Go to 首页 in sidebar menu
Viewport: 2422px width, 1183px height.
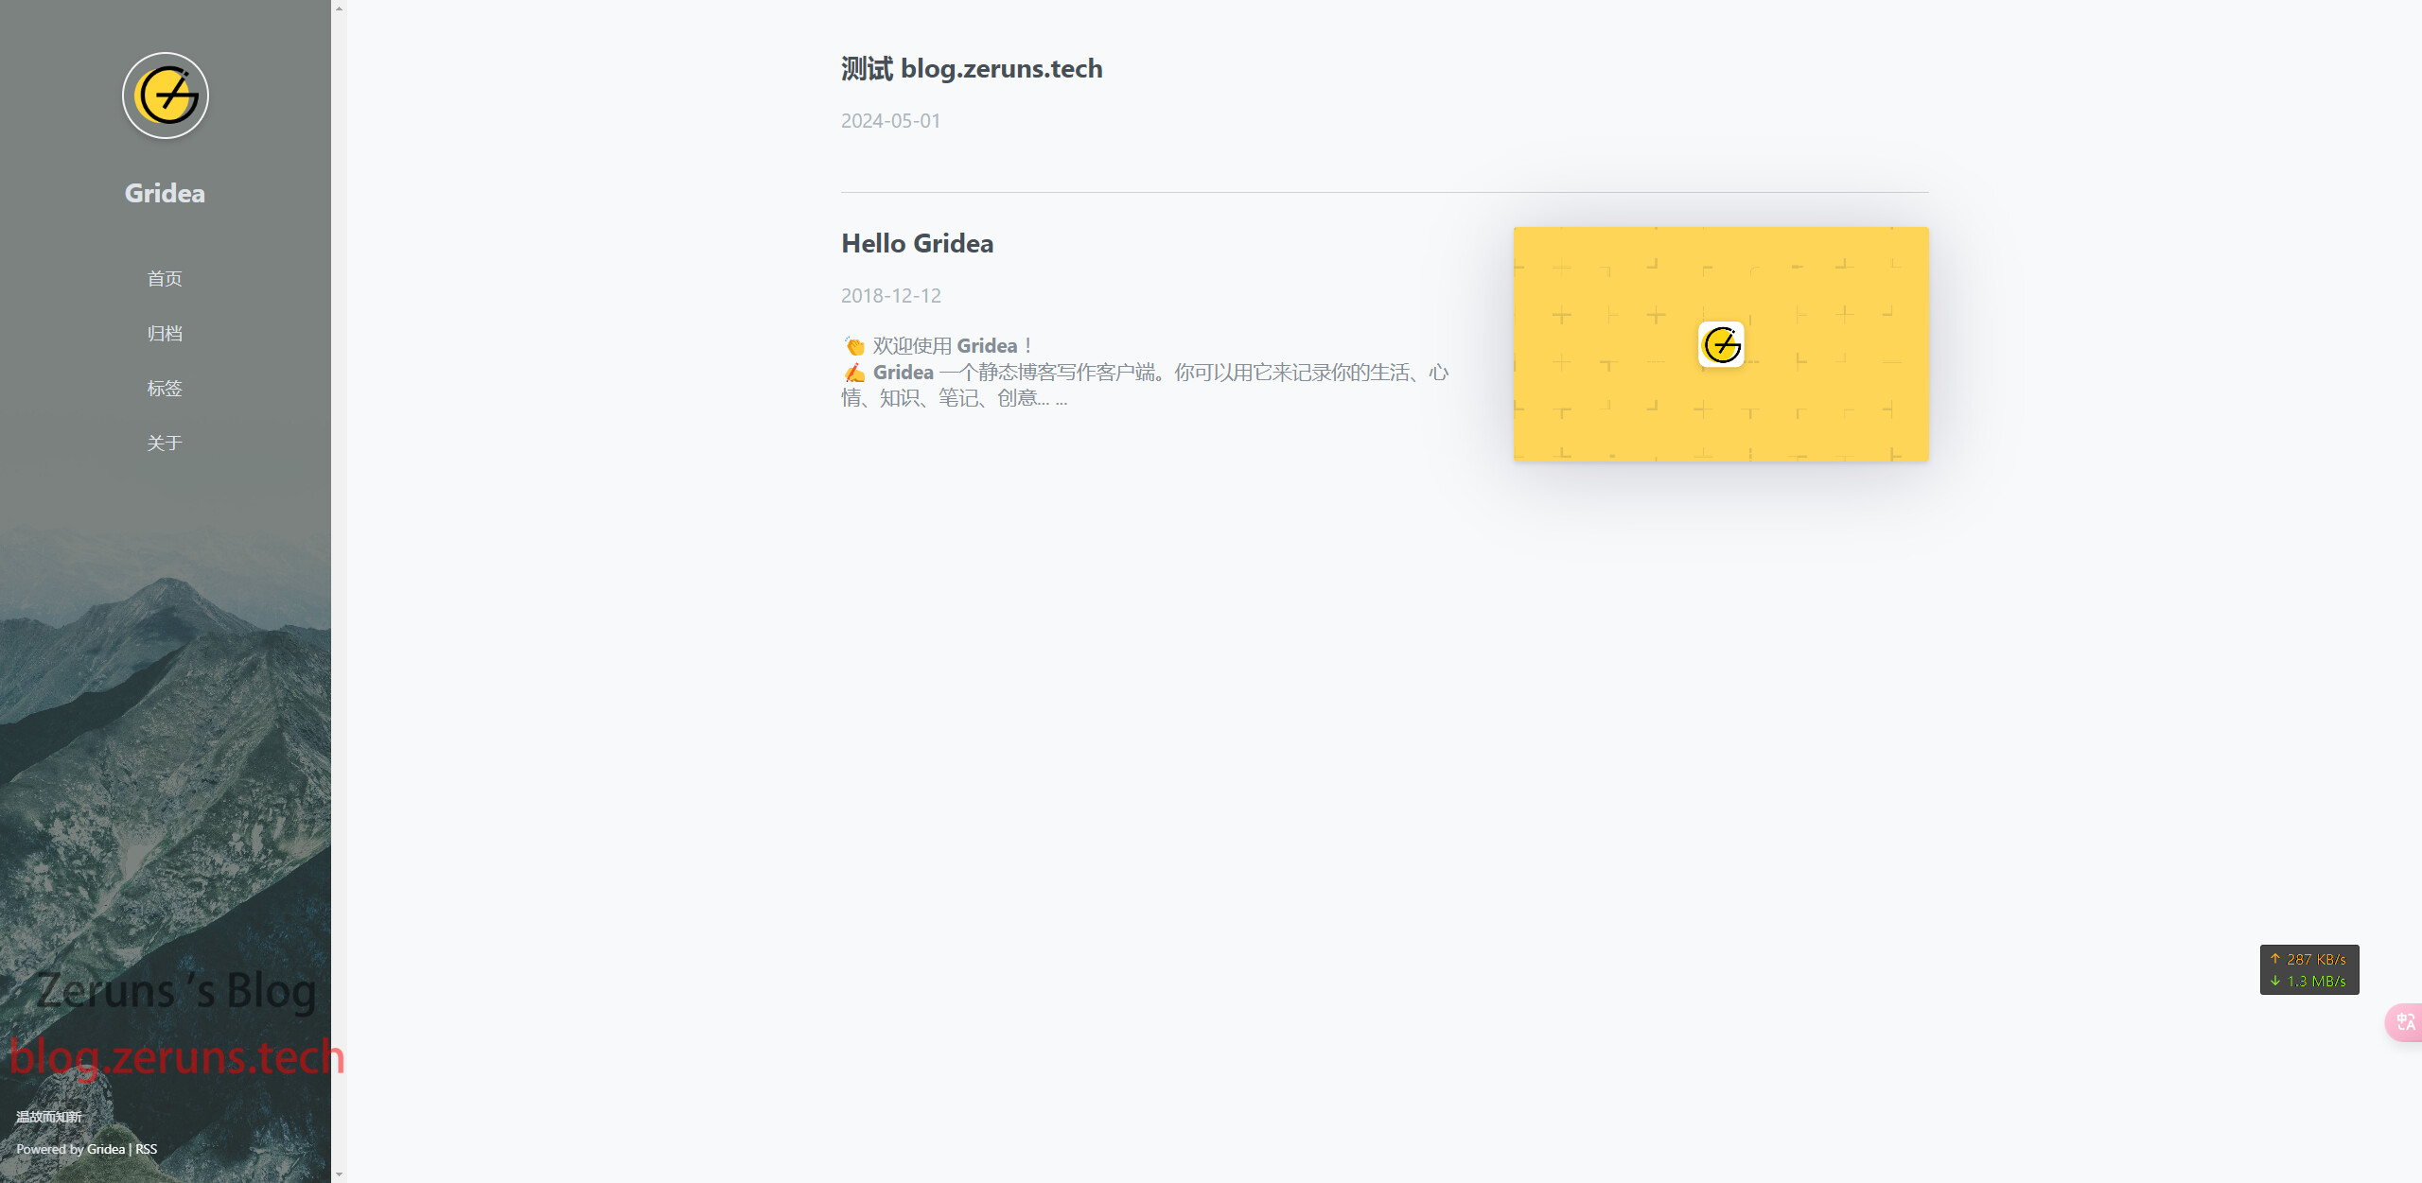[x=165, y=278]
